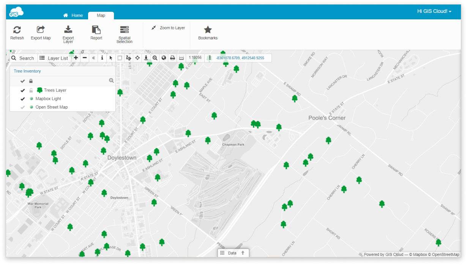Switch to the Map tab
This screenshot has width=467, height=265.
100,15
